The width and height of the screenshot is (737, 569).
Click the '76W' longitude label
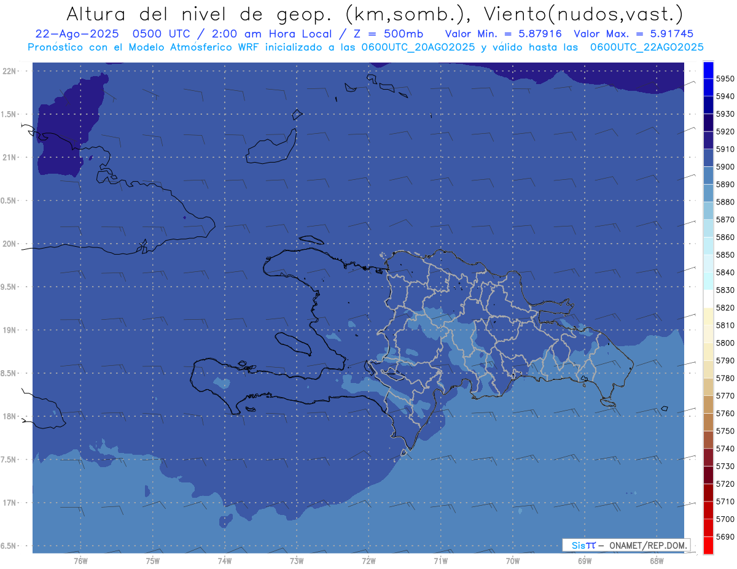80,561
